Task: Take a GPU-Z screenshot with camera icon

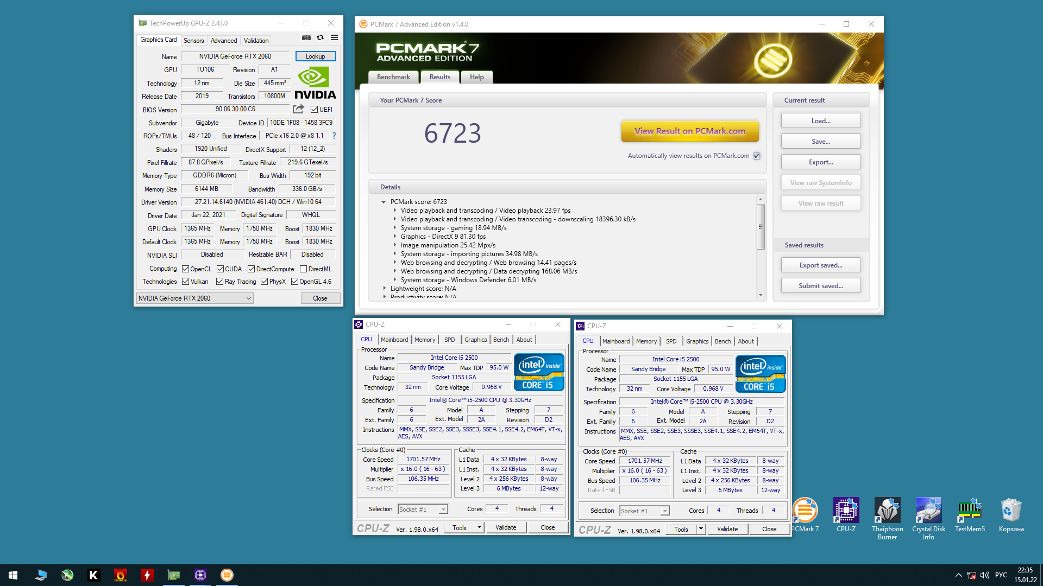Action: [306, 38]
